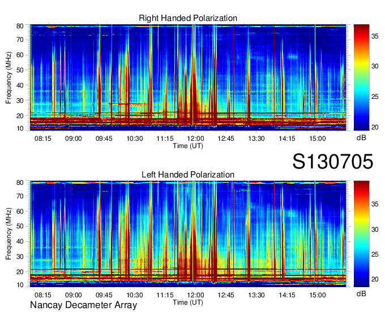Click the color bar of the Right Handed plot
The height and width of the screenshot is (312, 385).
(x=361, y=77)
